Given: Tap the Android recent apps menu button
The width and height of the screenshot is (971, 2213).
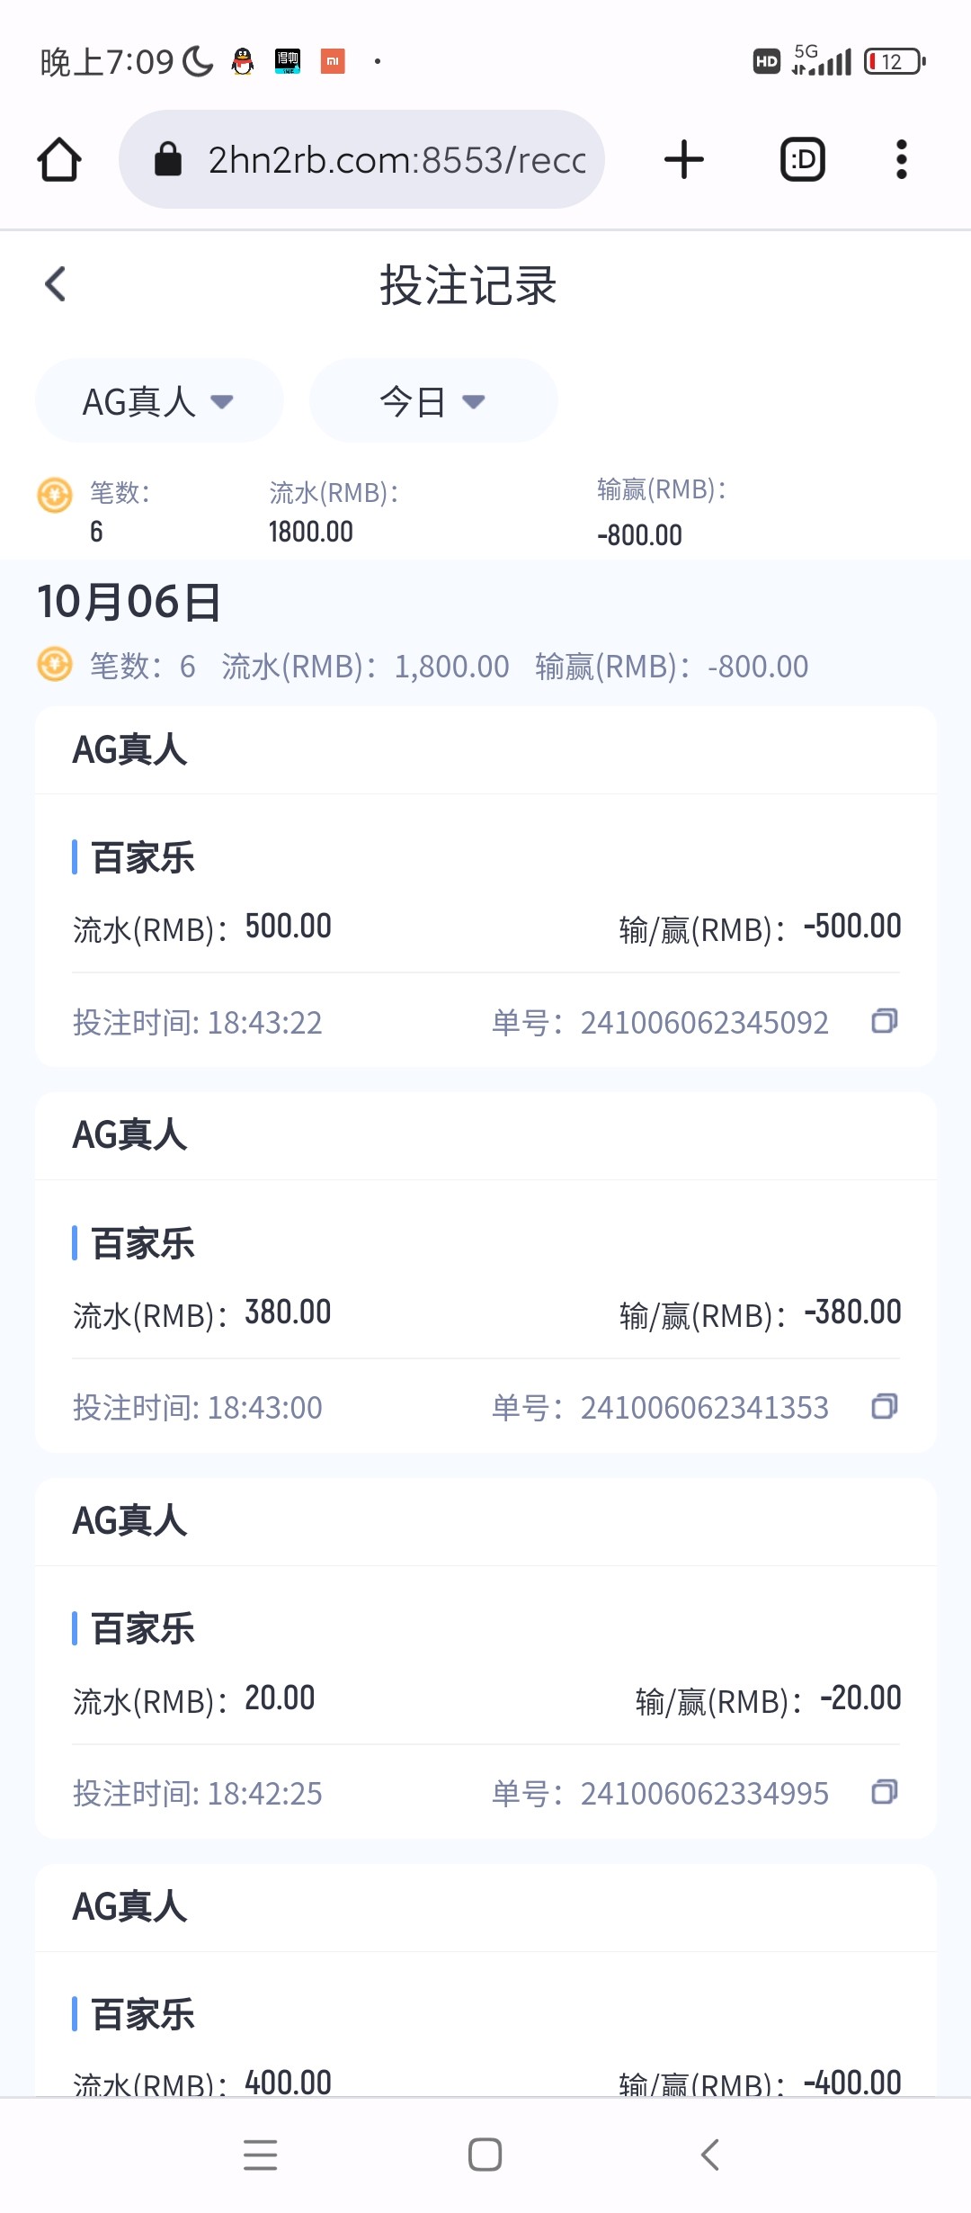Looking at the screenshot, I should click(260, 2155).
